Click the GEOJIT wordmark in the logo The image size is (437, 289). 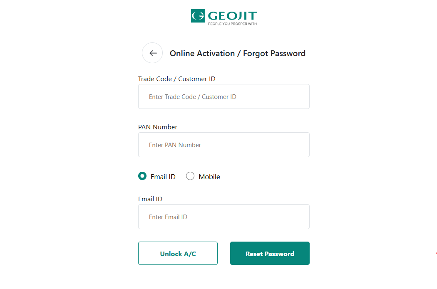[x=232, y=16]
